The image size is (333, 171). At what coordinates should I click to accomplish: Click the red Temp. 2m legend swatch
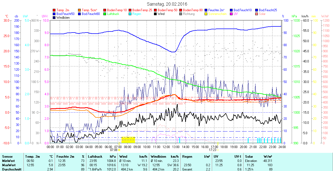point(54,10)
